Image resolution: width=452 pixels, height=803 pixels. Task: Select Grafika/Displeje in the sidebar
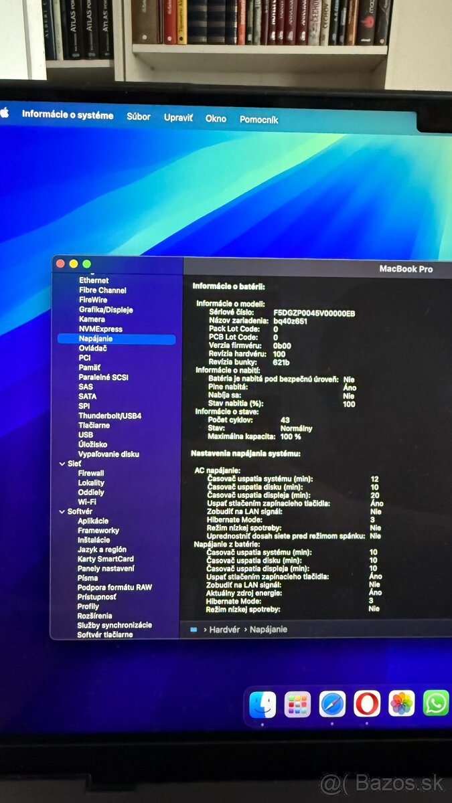tap(106, 310)
